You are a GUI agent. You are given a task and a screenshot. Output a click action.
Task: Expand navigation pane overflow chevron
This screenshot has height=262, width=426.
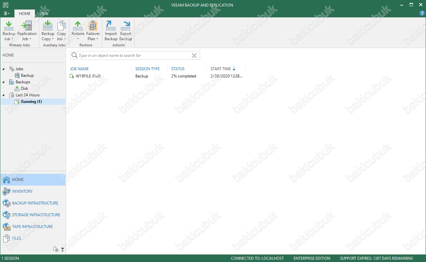[x=62, y=249]
